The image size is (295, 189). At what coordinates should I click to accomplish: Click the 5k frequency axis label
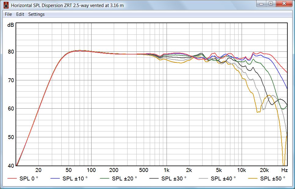tap(219, 170)
